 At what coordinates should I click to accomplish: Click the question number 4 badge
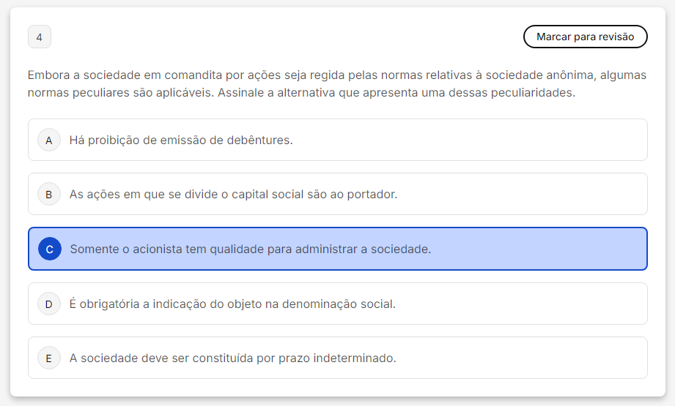pos(39,37)
